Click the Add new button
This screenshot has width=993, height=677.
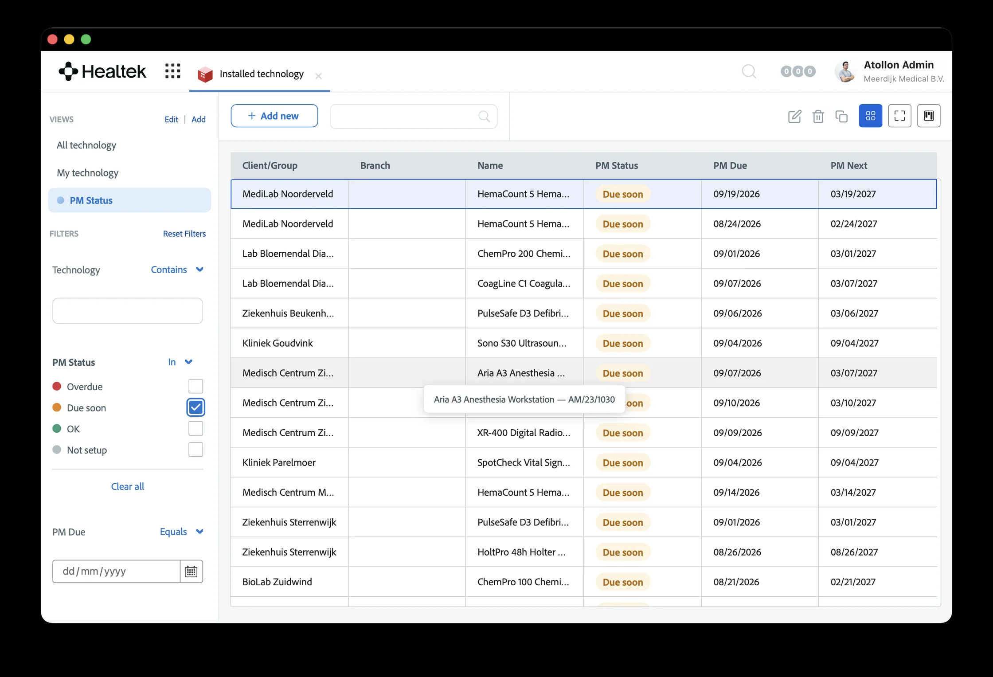pyautogui.click(x=274, y=116)
